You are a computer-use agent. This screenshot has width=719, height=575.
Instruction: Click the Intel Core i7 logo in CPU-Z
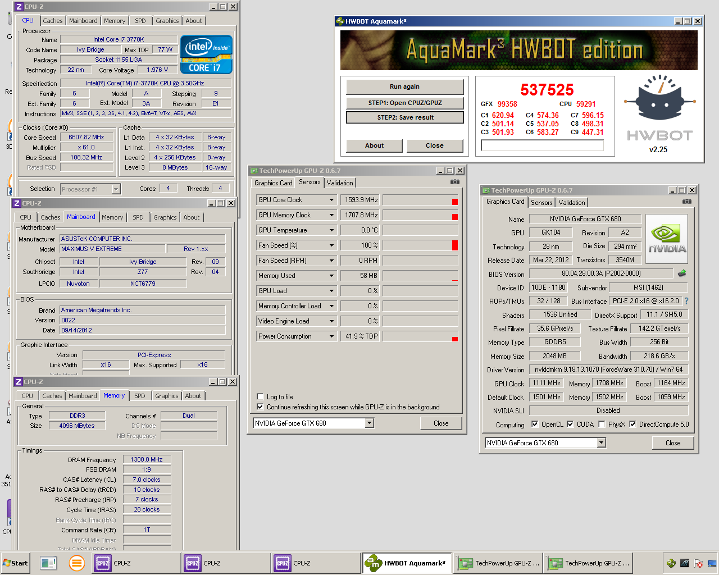pyautogui.click(x=206, y=54)
